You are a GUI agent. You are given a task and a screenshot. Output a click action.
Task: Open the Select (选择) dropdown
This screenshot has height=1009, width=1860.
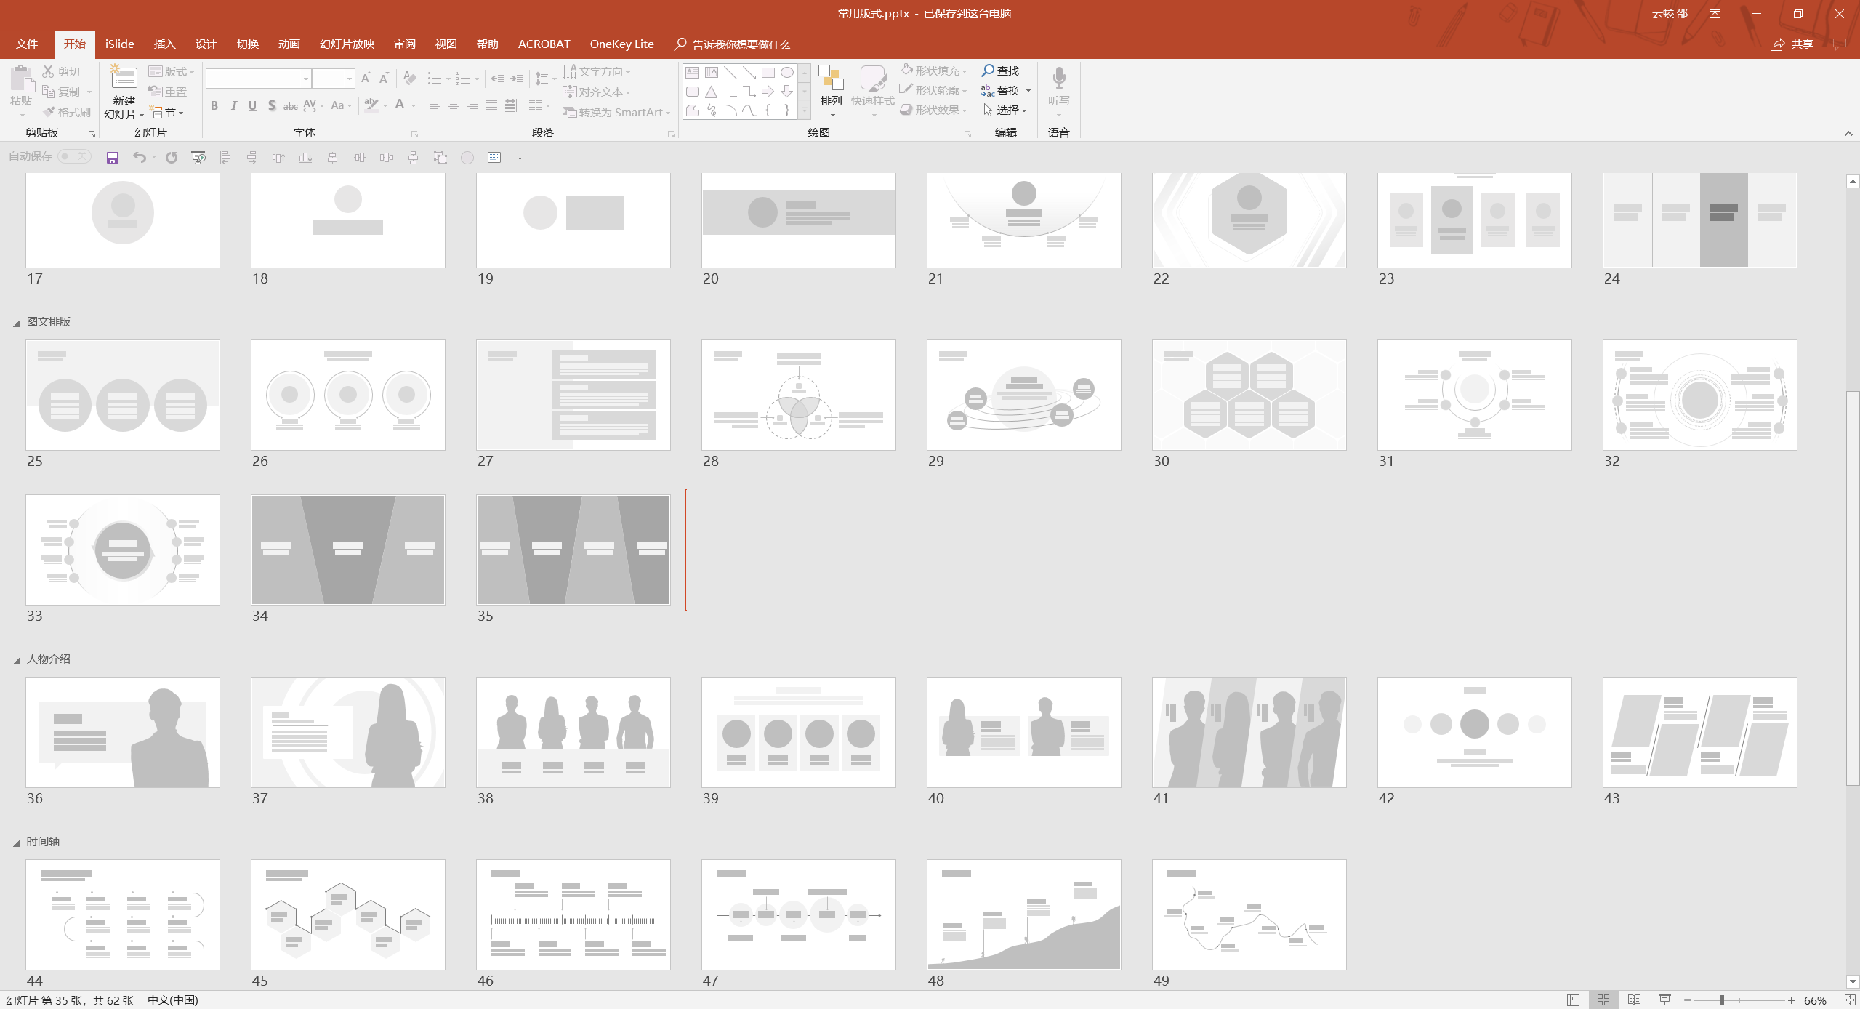click(1005, 110)
